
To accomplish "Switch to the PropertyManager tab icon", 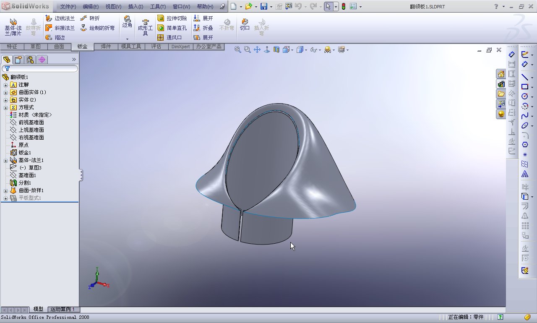I will pos(18,60).
